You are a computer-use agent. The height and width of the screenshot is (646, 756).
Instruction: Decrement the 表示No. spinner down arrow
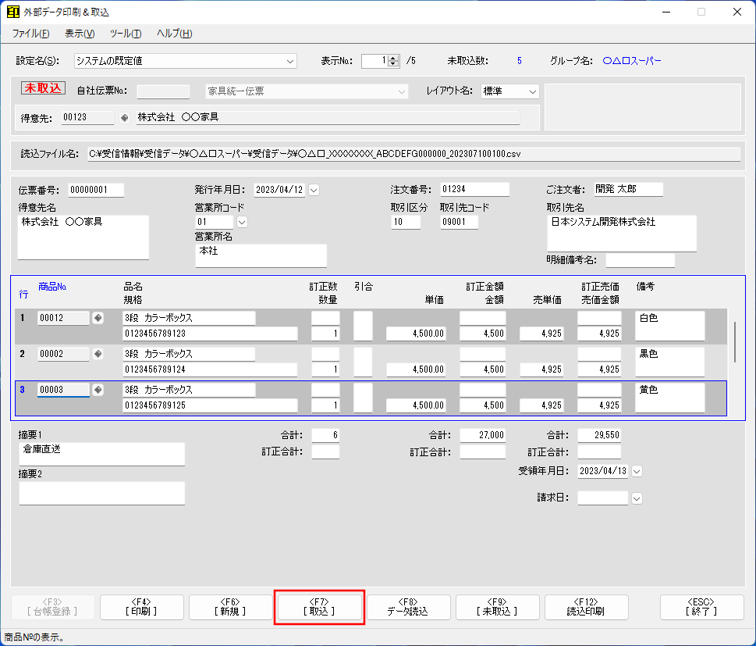click(x=394, y=64)
